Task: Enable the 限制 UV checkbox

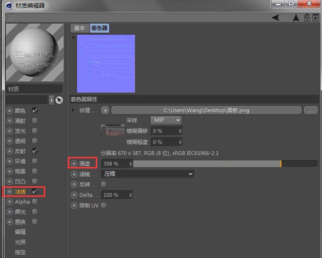Action: (103, 205)
